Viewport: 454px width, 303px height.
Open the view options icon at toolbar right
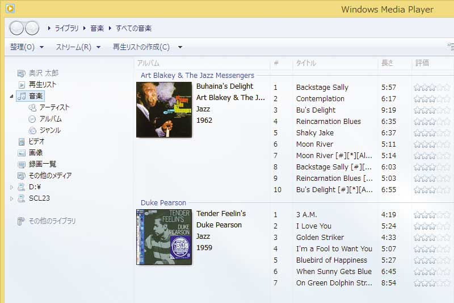click(x=451, y=47)
